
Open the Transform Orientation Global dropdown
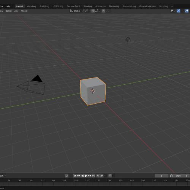click(x=76, y=11)
